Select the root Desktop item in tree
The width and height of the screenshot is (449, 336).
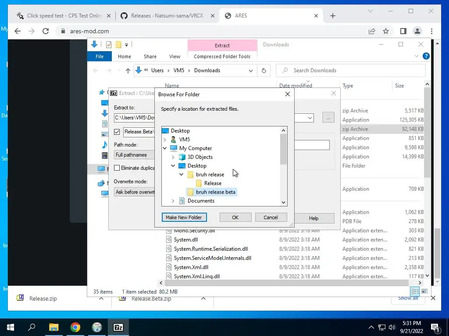click(x=180, y=130)
